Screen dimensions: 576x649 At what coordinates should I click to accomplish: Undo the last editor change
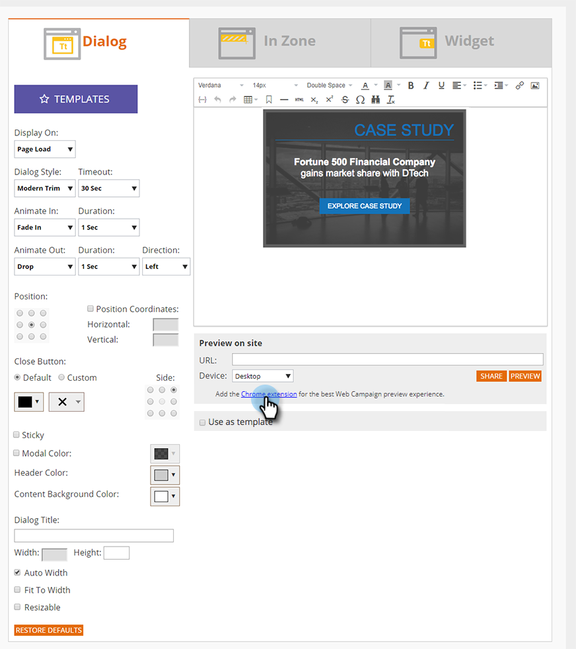(x=217, y=99)
